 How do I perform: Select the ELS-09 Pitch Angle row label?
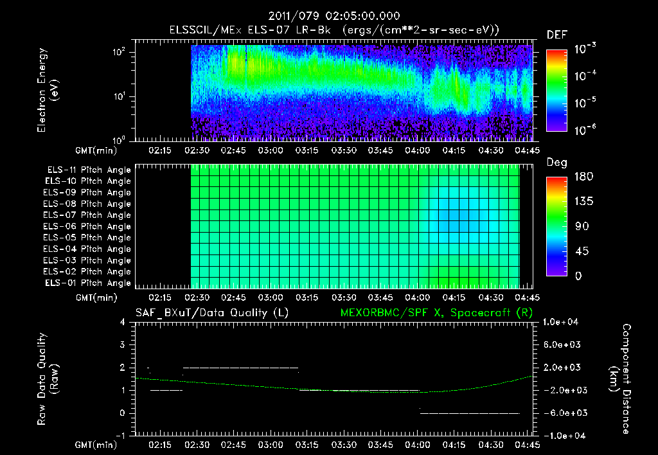(x=87, y=193)
